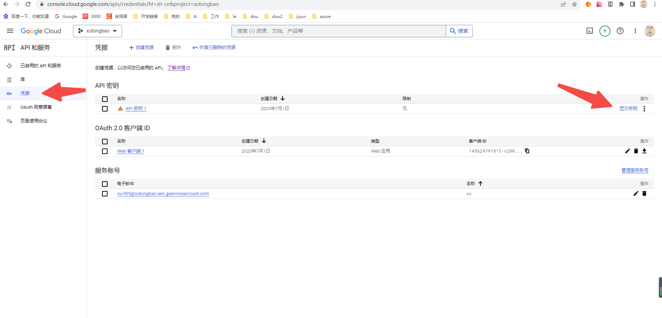Select all OAuth 2.0 client IDs
The image size is (662, 318).
click(x=105, y=141)
